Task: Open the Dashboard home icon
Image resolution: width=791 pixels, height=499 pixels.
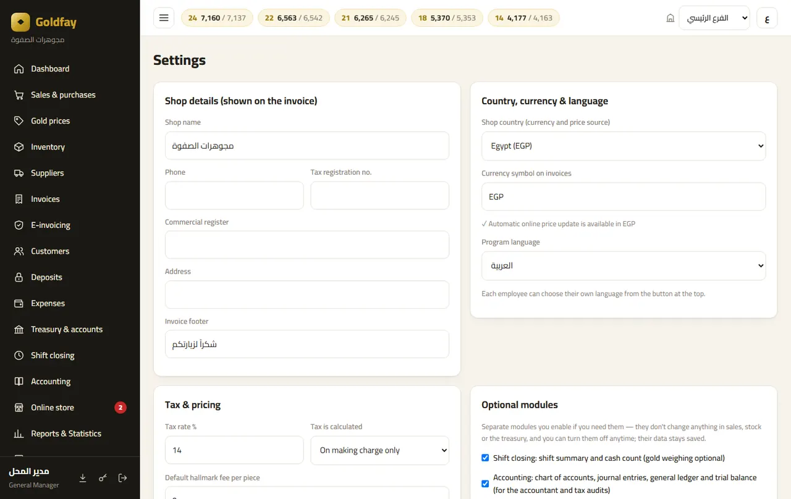Action: (x=19, y=69)
